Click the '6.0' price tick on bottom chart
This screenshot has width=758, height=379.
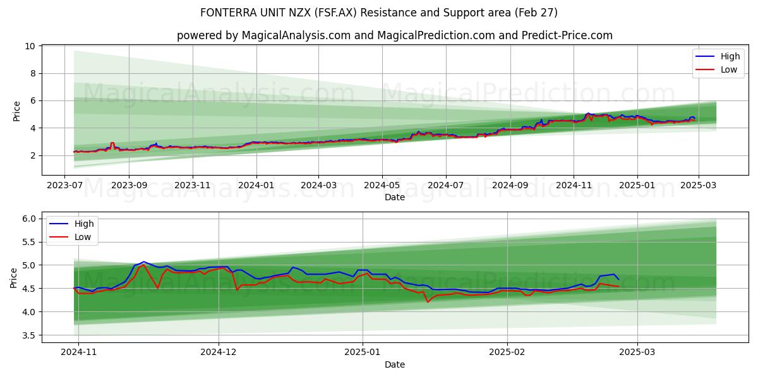click(x=29, y=219)
